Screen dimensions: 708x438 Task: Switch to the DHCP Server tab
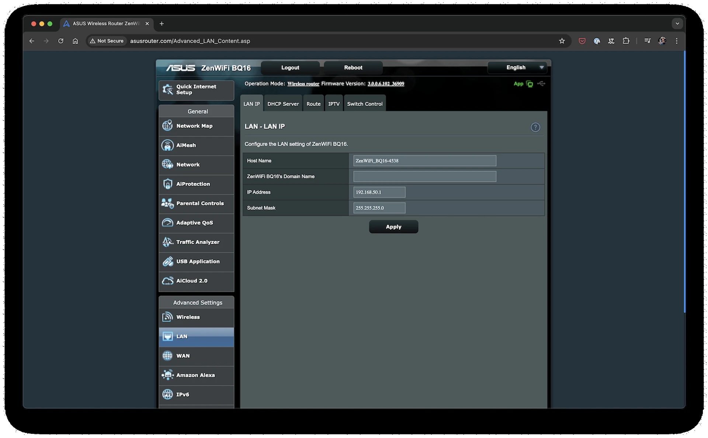[283, 104]
